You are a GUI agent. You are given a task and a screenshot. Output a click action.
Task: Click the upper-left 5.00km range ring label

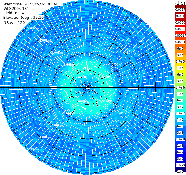(33, 28)
